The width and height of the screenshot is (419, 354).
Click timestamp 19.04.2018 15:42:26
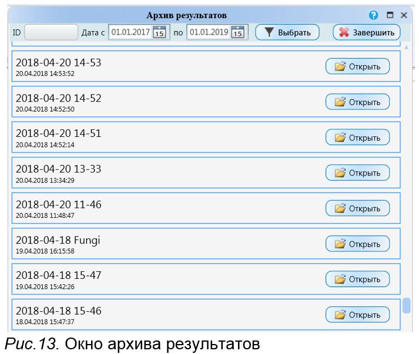click(x=45, y=286)
